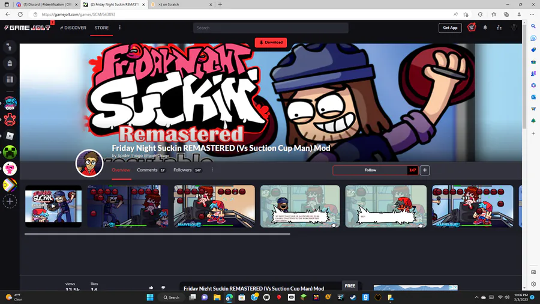Open the pink character community icon
The image size is (540, 304).
[10, 169]
